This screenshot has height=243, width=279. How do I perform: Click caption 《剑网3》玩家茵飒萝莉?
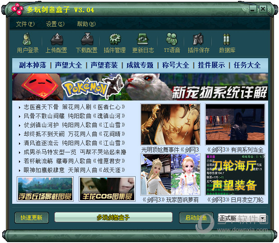pyautogui.click(x=170, y=200)
